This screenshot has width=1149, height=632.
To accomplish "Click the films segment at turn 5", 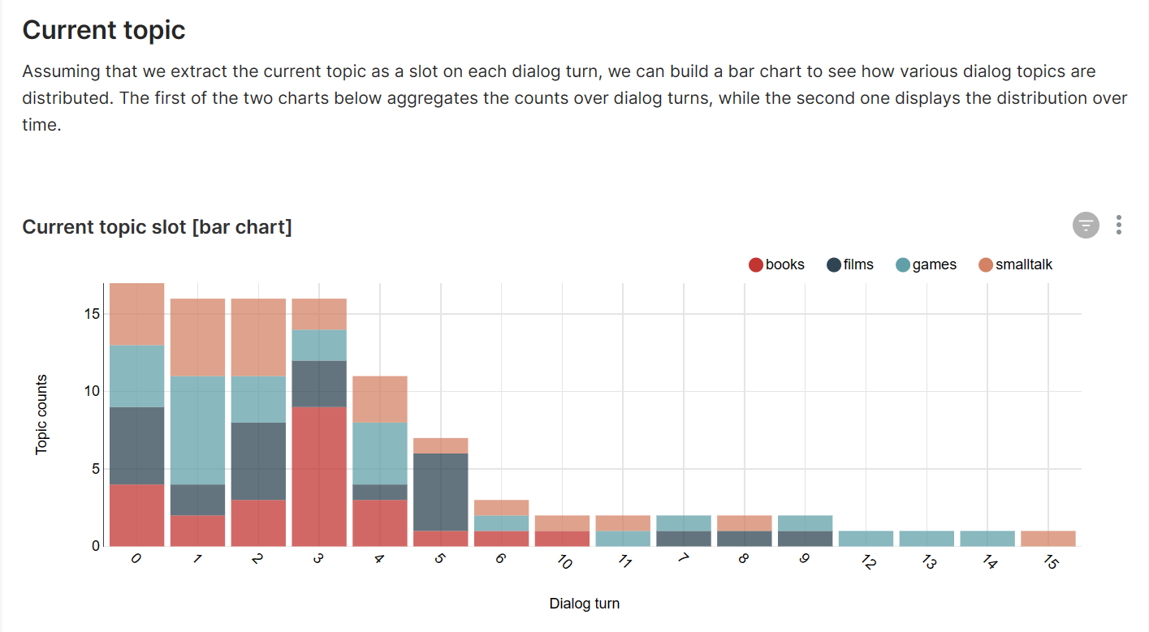I will click(x=441, y=492).
